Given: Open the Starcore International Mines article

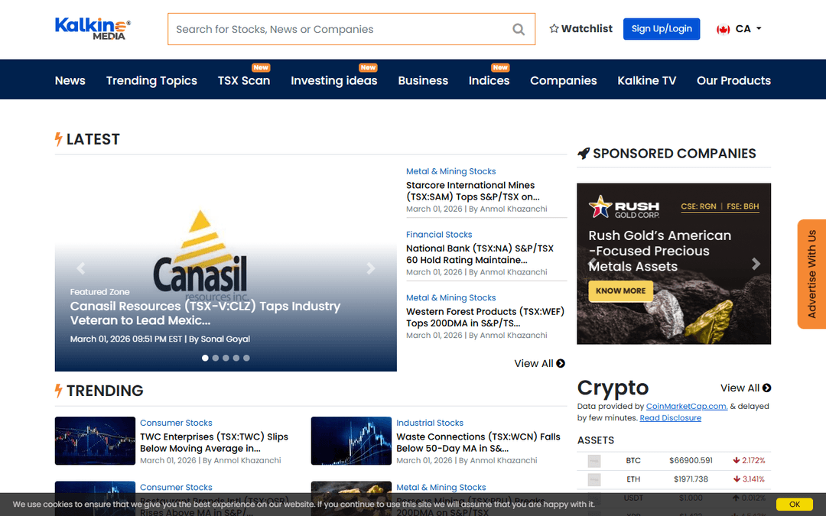Looking at the screenshot, I should point(473,191).
